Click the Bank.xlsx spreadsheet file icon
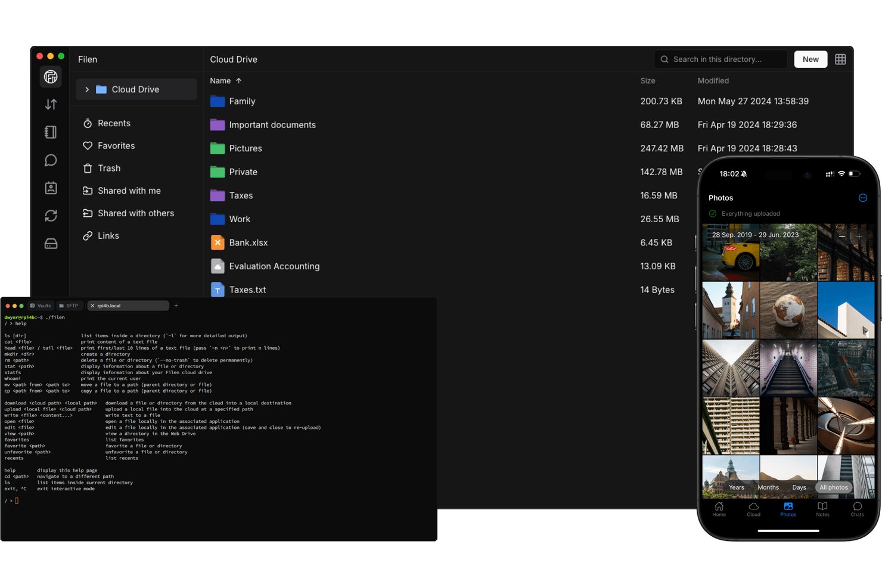Image resolution: width=882 pixels, height=588 pixels. click(x=218, y=242)
